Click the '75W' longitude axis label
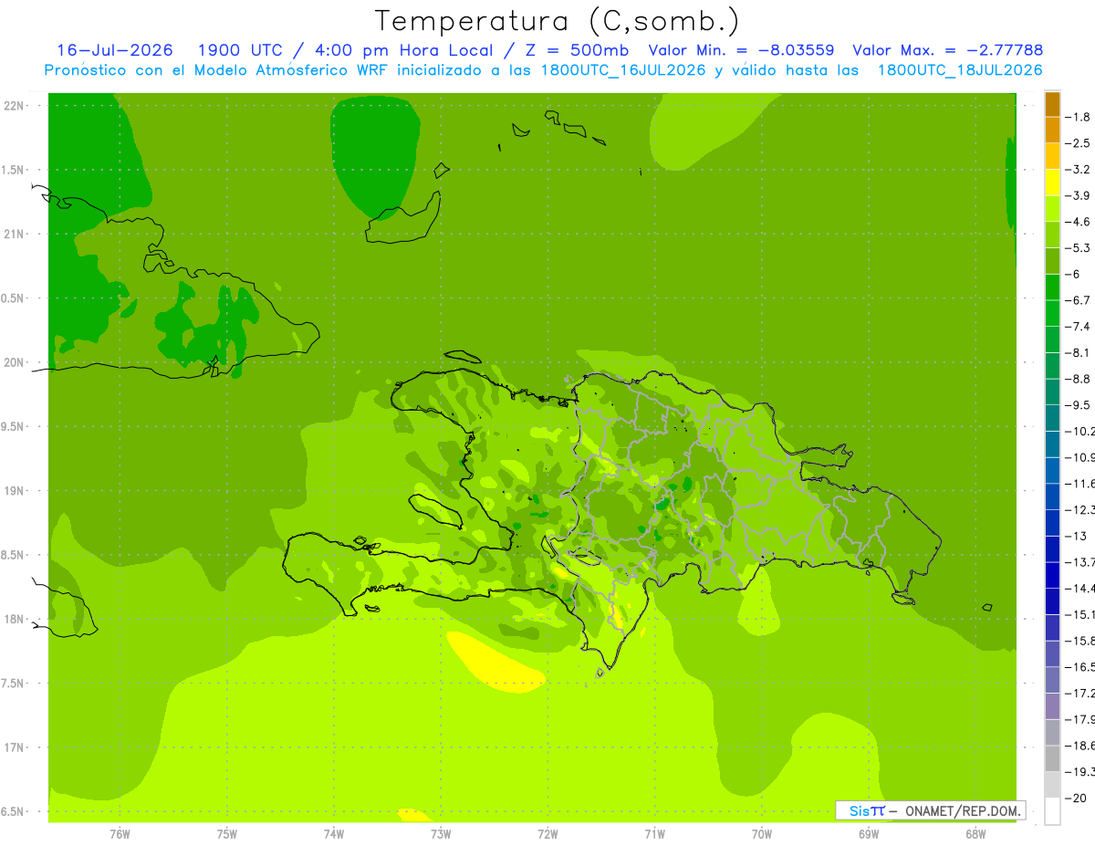Image resolution: width=1095 pixels, height=846 pixels. (227, 833)
